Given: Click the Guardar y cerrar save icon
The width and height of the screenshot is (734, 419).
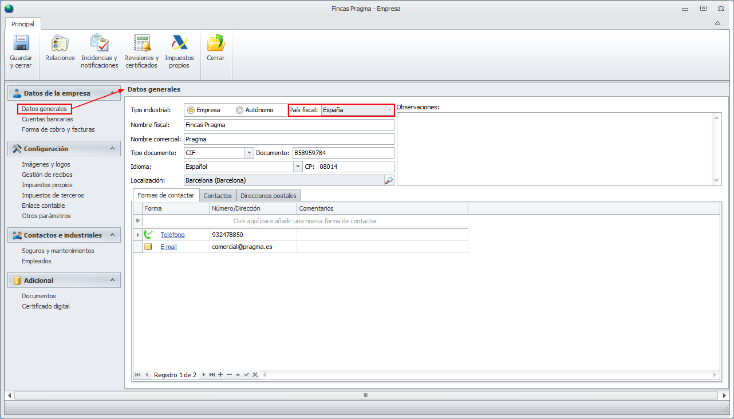Looking at the screenshot, I should click(21, 43).
